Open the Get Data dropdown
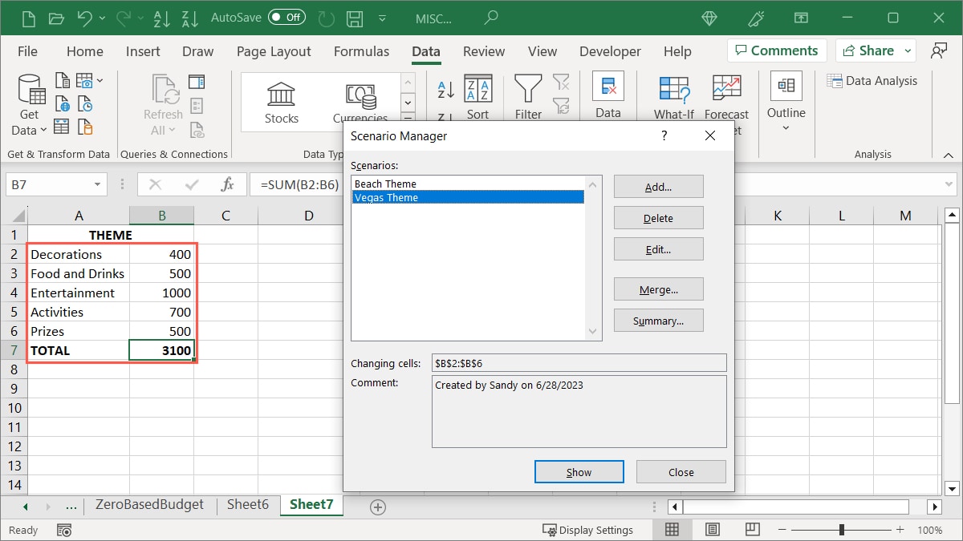The width and height of the screenshot is (963, 541). tap(29, 103)
